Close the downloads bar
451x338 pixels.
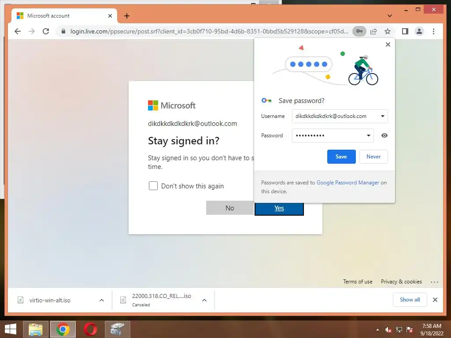(x=435, y=300)
